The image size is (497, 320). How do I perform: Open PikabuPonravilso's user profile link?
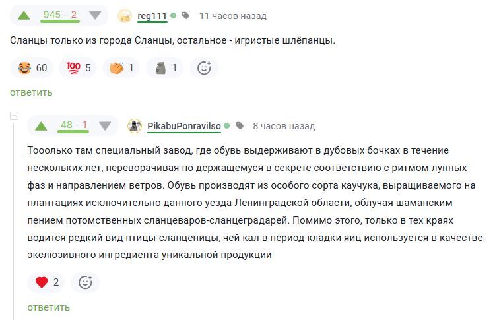click(183, 126)
